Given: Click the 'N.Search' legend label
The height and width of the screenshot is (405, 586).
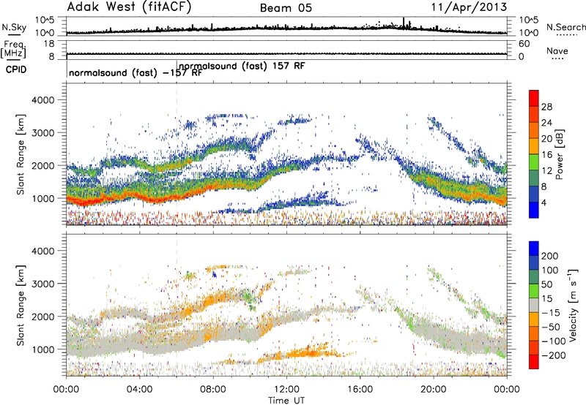Looking at the screenshot, I should pos(565,27).
